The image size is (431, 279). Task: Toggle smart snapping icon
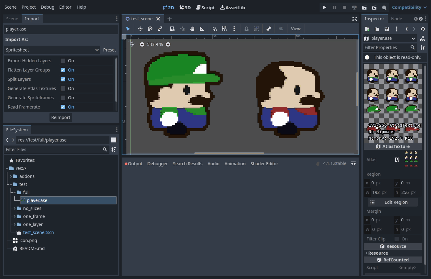tap(215, 29)
